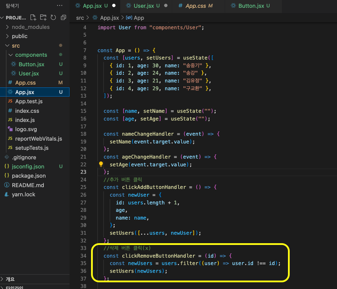Screen dimensions: 337x289
Task: Click the React icon of the User.jsx tree row
Action: pyautogui.click(x=13, y=73)
